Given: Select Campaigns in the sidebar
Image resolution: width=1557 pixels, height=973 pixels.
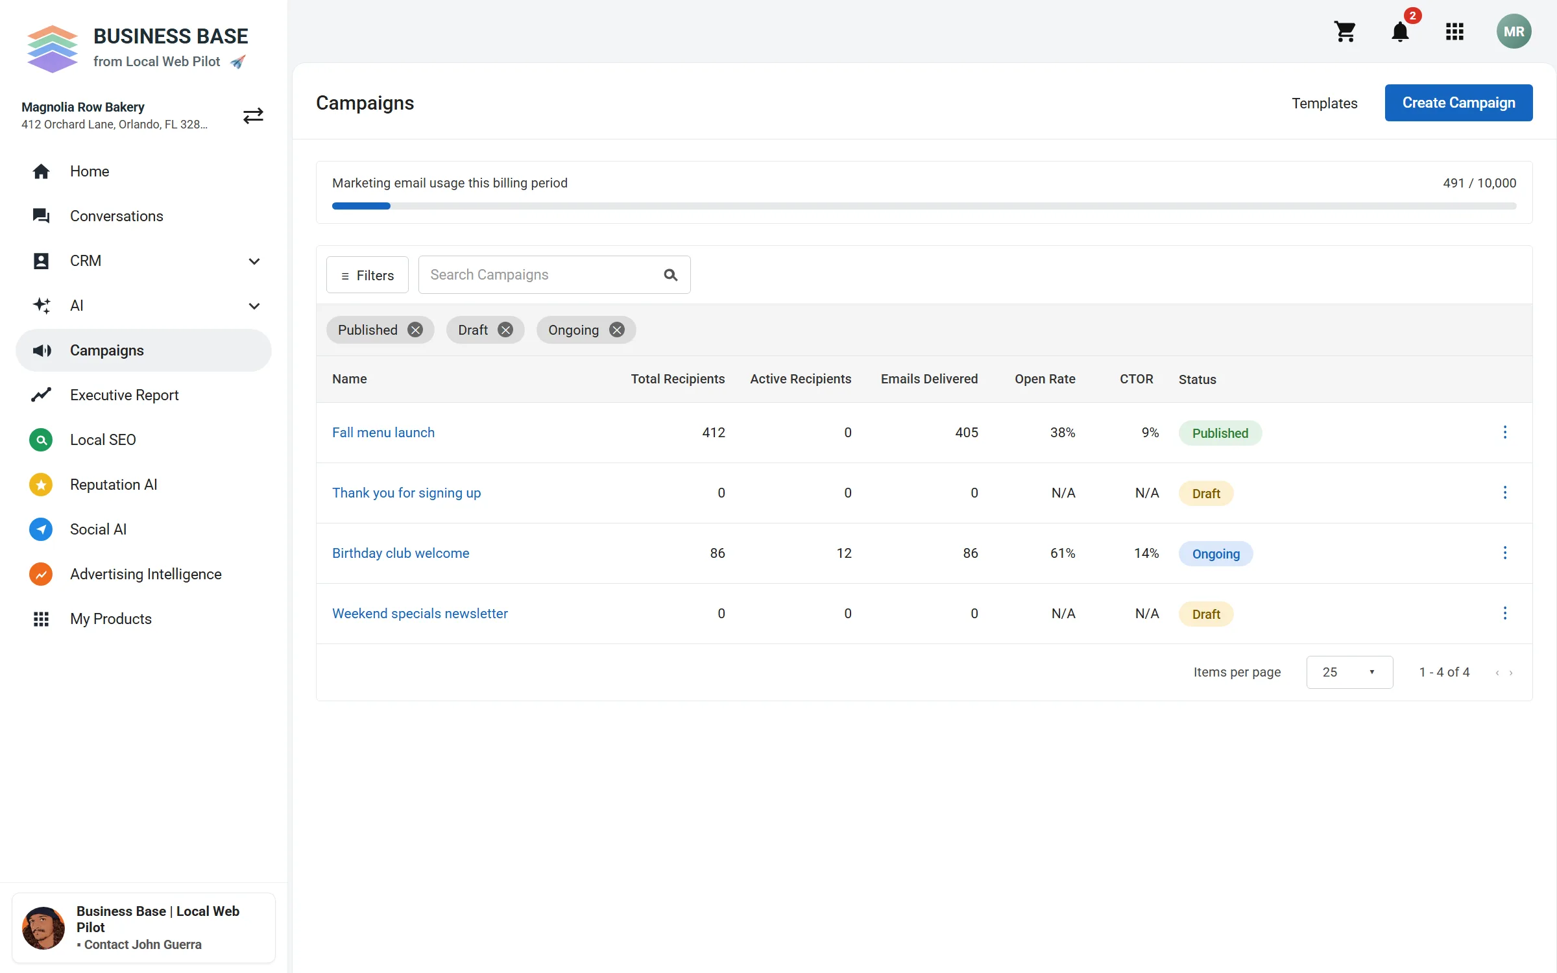Looking at the screenshot, I should click(x=143, y=350).
